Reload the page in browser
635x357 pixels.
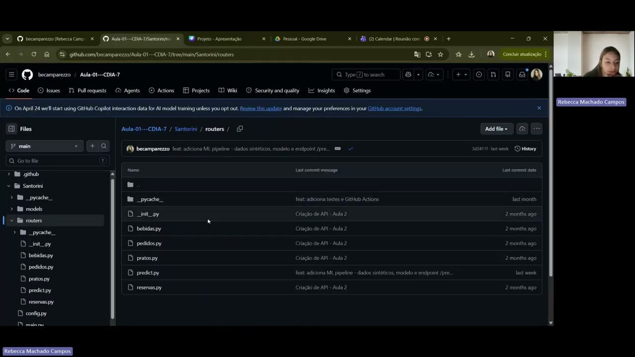tap(34, 54)
